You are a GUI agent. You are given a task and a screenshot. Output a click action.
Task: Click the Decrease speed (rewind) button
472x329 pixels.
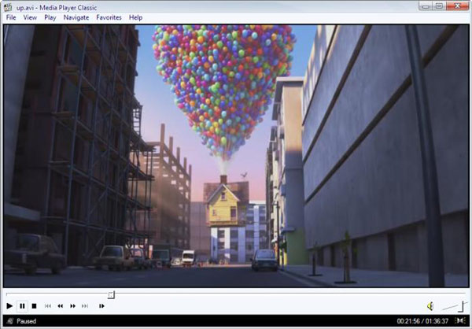61,306
